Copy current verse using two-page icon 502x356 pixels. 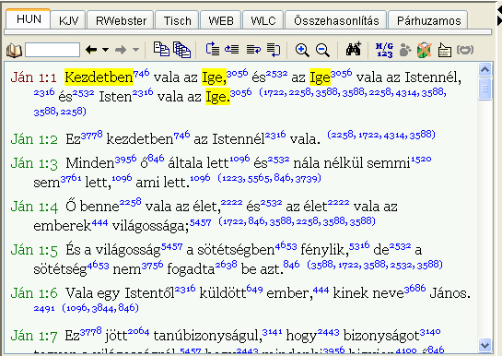(x=161, y=49)
